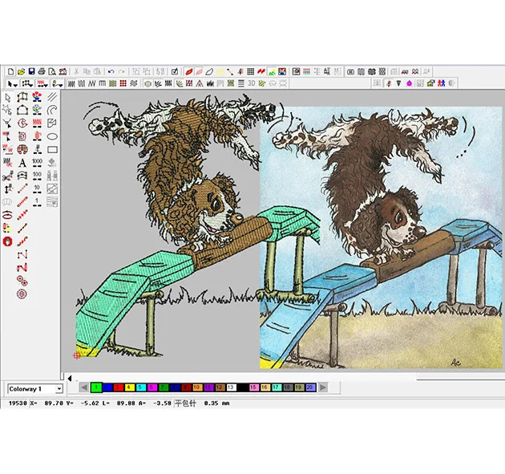Select green color swatch number 1
The image size is (505, 474).
point(96,387)
